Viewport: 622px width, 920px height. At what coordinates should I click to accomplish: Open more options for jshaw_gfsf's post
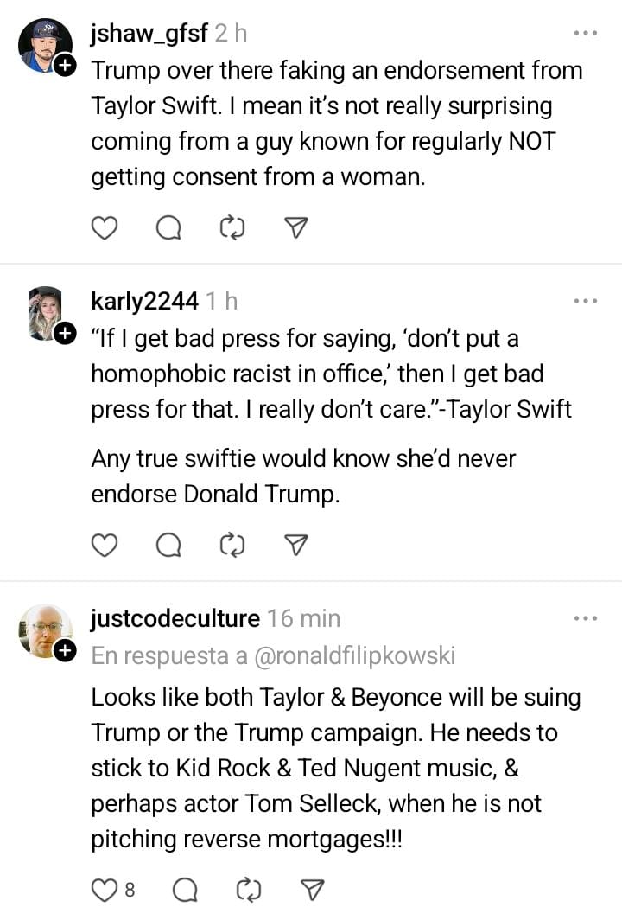pos(585,33)
